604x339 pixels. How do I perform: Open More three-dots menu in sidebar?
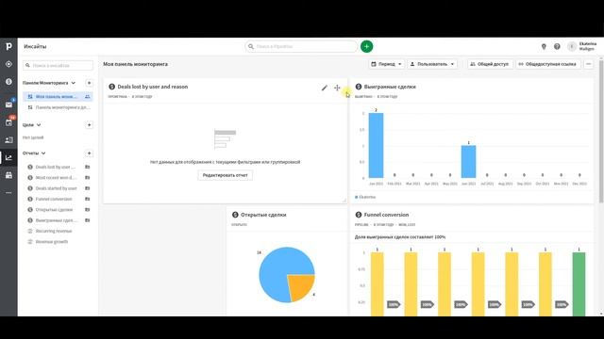[8, 192]
